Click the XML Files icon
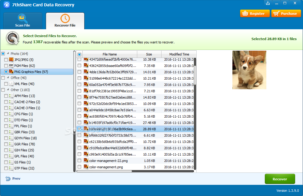The width and height of the screenshot is (303, 196). tap(11, 84)
